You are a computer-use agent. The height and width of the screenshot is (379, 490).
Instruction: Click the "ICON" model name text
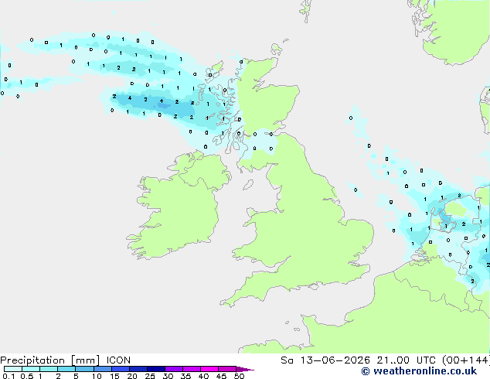[118, 360]
